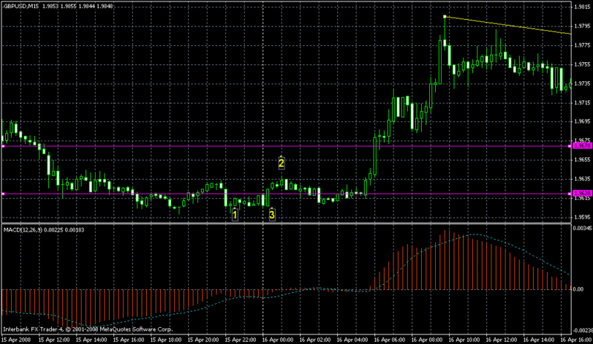The image size is (593, 344).
Task: Select the magenta 1.9620 price tag
Action: tap(583, 193)
